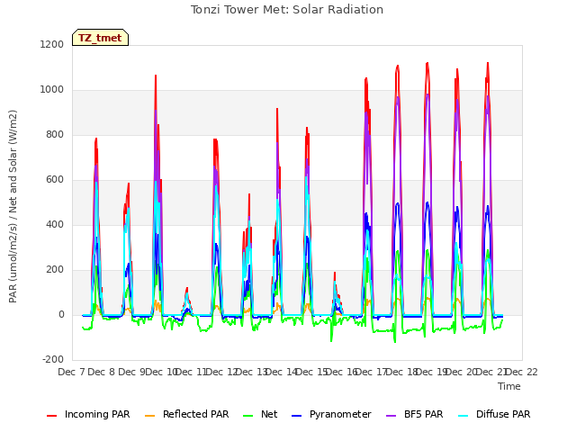This screenshot has height=432, width=576.
Task: Click the 800 y-axis tick label
Action: pos(55,135)
